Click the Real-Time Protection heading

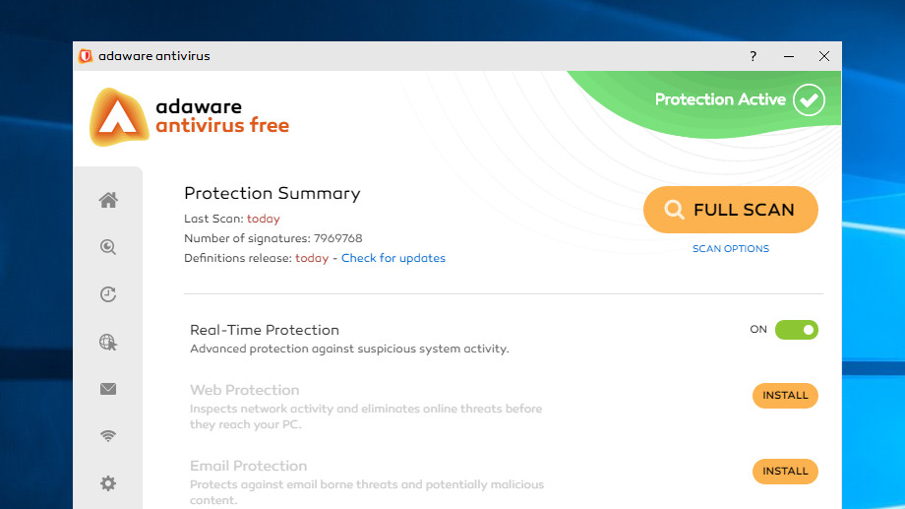tap(265, 330)
